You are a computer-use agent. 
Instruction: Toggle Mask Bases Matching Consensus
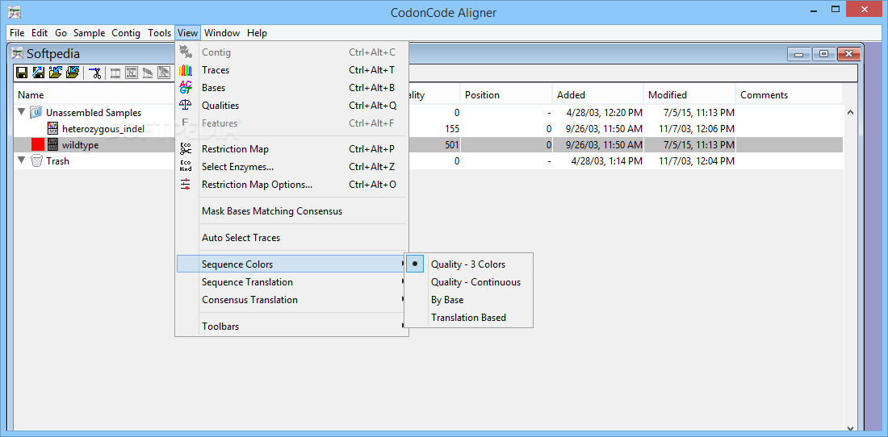291,211
